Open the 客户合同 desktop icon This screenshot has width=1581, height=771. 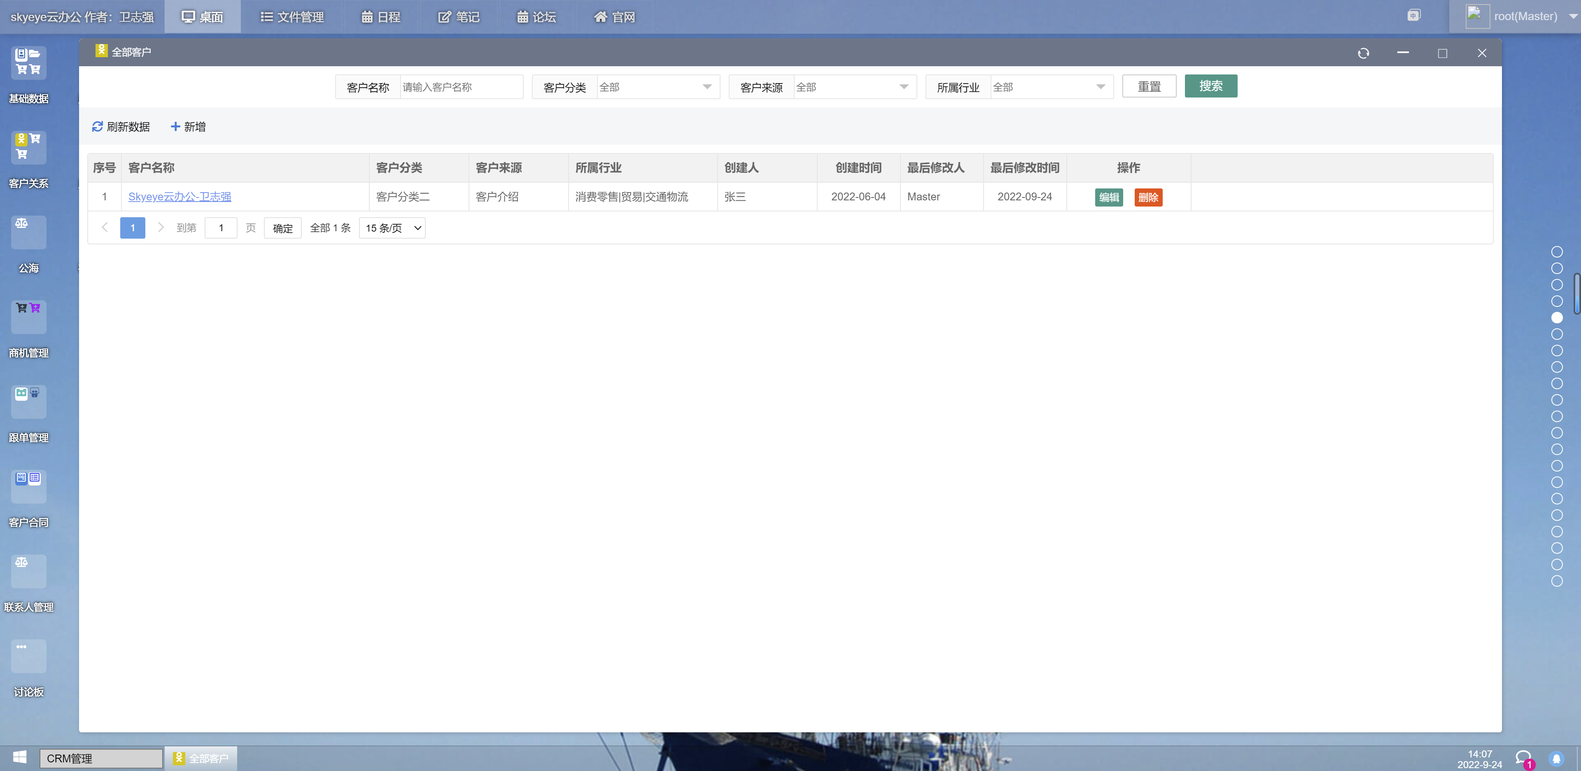pos(28,486)
